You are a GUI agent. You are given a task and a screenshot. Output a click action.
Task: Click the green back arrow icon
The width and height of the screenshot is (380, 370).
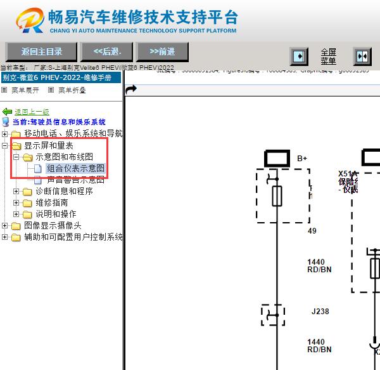[7, 112]
